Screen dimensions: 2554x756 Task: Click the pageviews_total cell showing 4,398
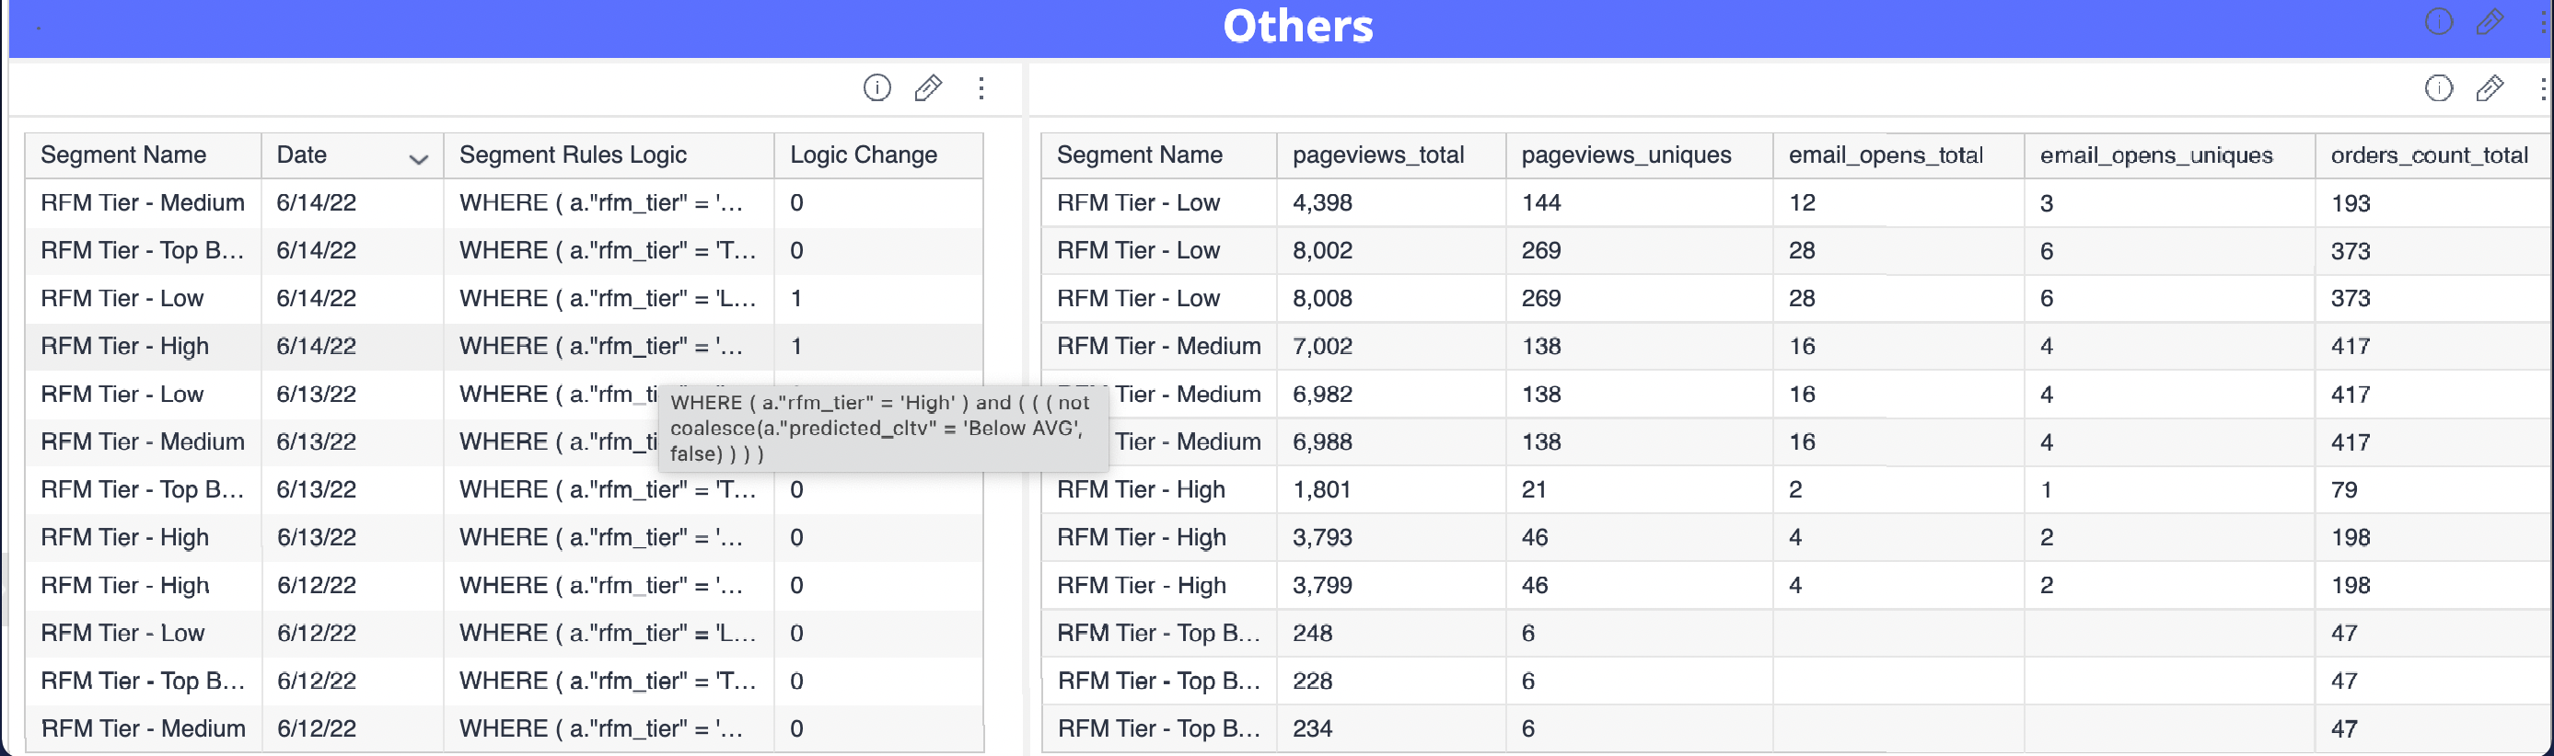(1321, 203)
